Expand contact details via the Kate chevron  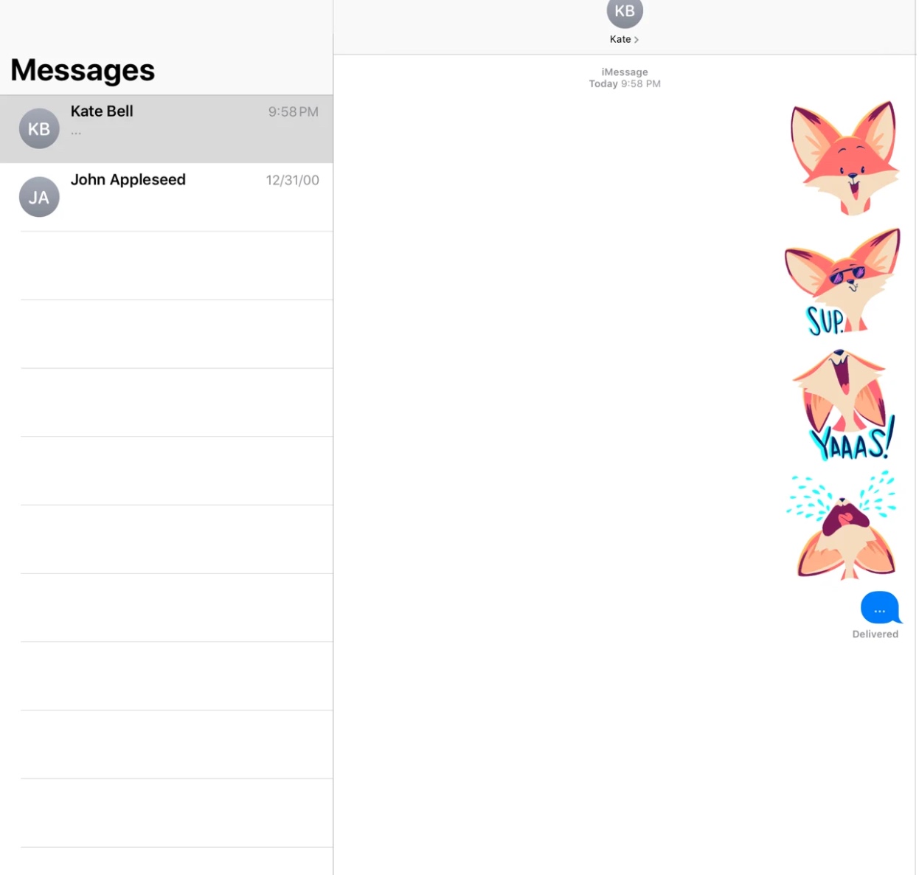click(x=636, y=40)
